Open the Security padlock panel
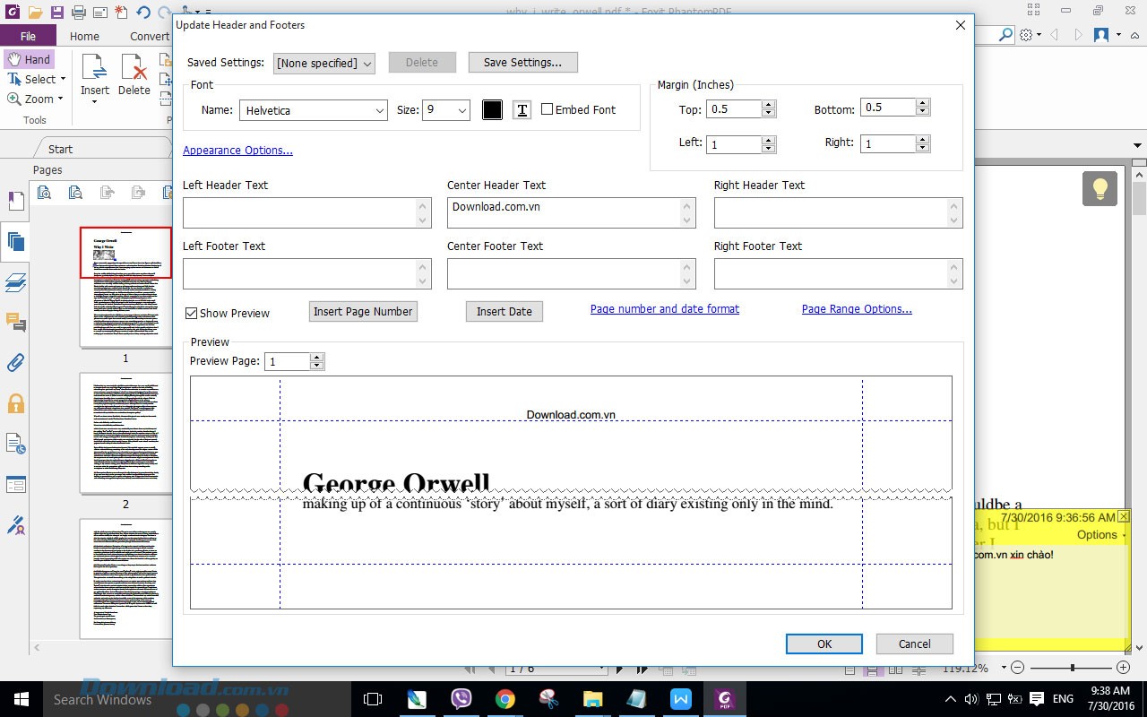 [x=15, y=403]
